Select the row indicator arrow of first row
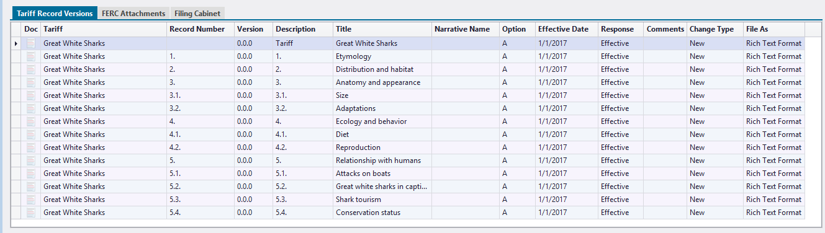This screenshot has height=233, width=825. pos(16,43)
